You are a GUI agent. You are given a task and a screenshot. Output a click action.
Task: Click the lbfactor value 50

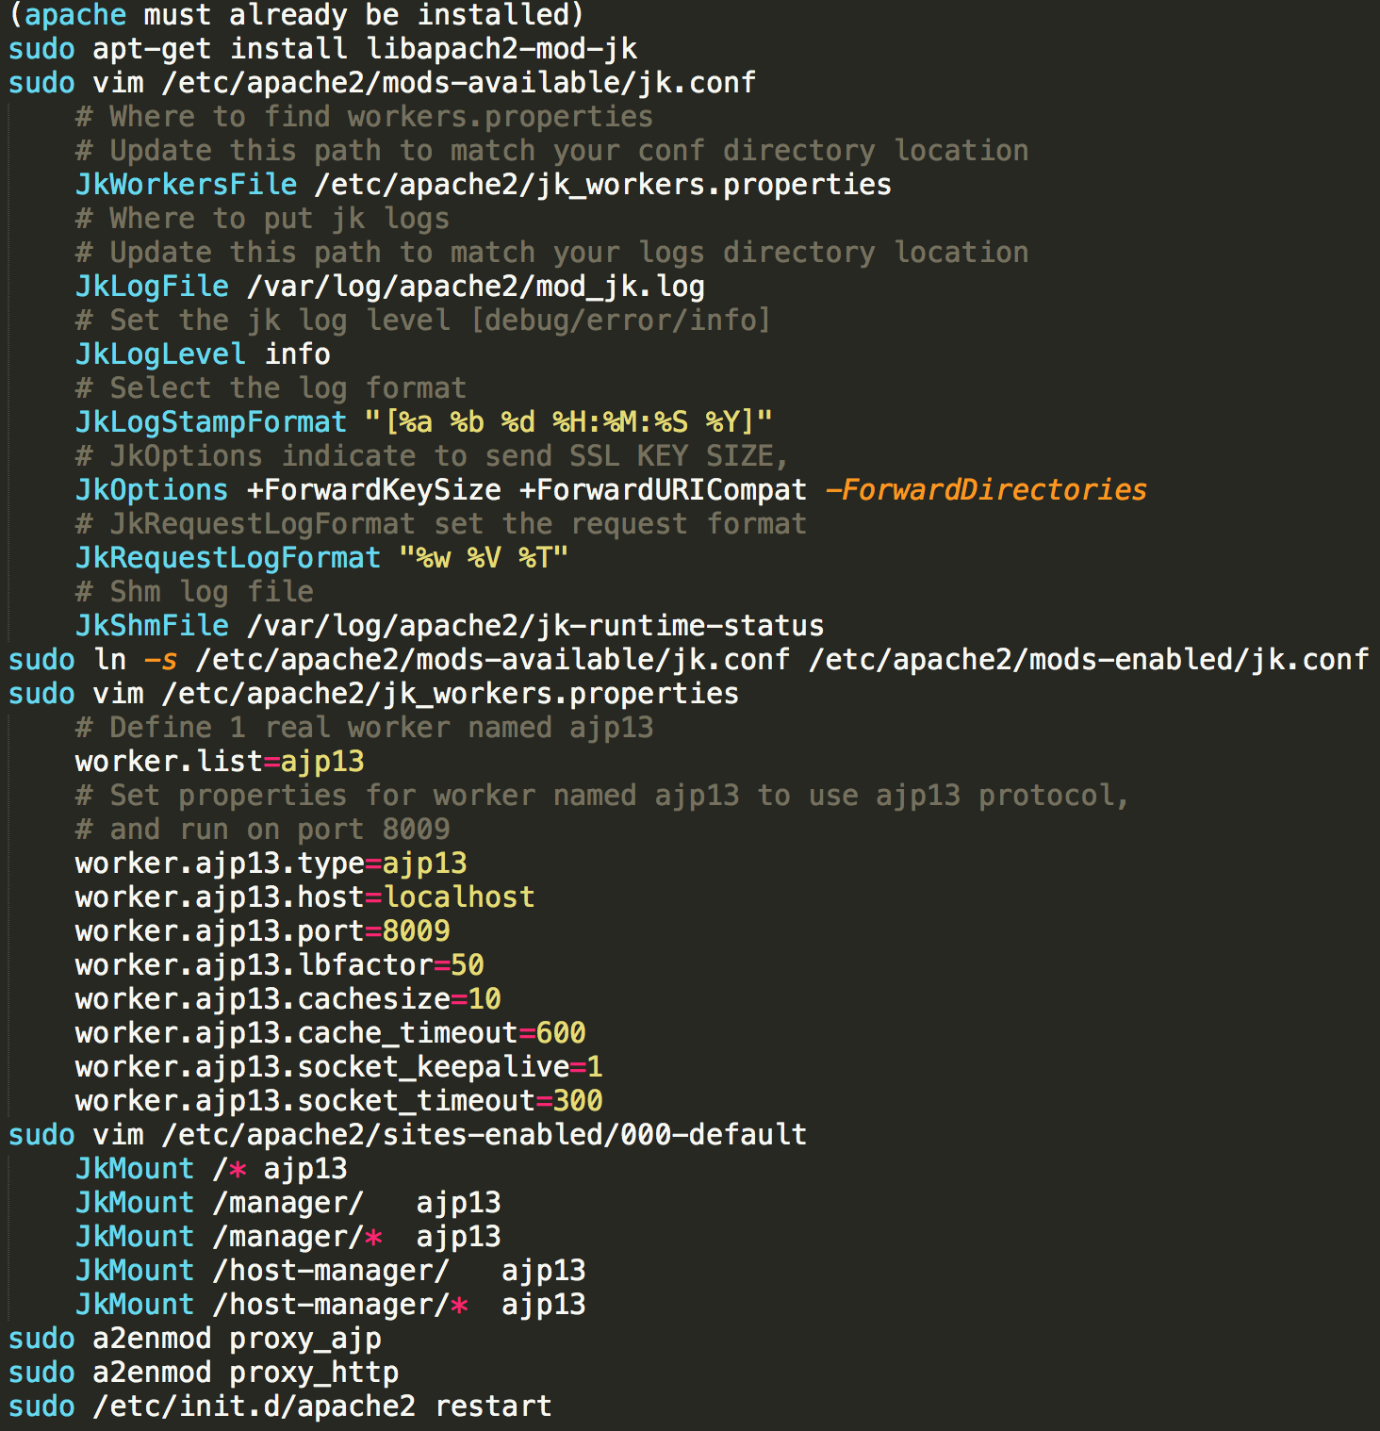pyautogui.click(x=467, y=965)
